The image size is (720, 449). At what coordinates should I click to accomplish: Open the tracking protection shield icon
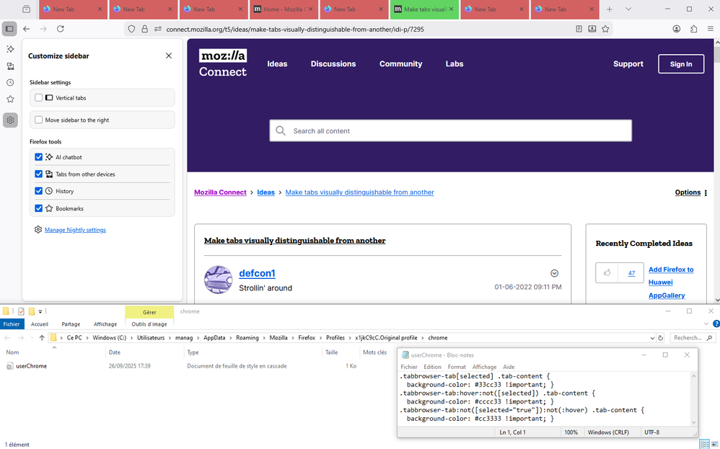(131, 29)
